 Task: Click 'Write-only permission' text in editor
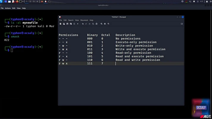pos(134,46)
